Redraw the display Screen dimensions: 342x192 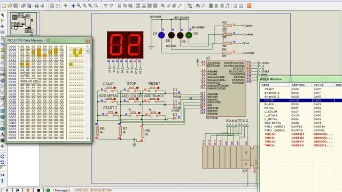(x=52, y=6)
